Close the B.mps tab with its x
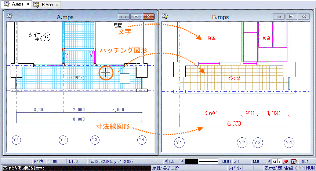 (x=57, y=5)
